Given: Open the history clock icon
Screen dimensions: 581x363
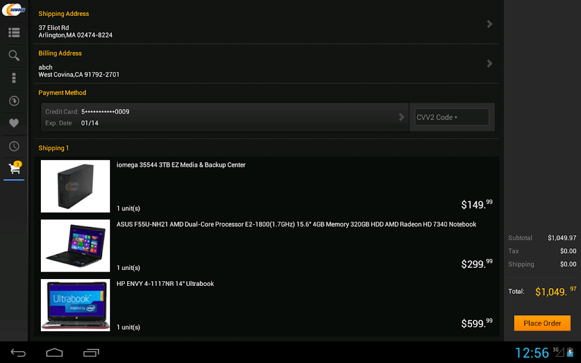Looking at the screenshot, I should [x=14, y=146].
